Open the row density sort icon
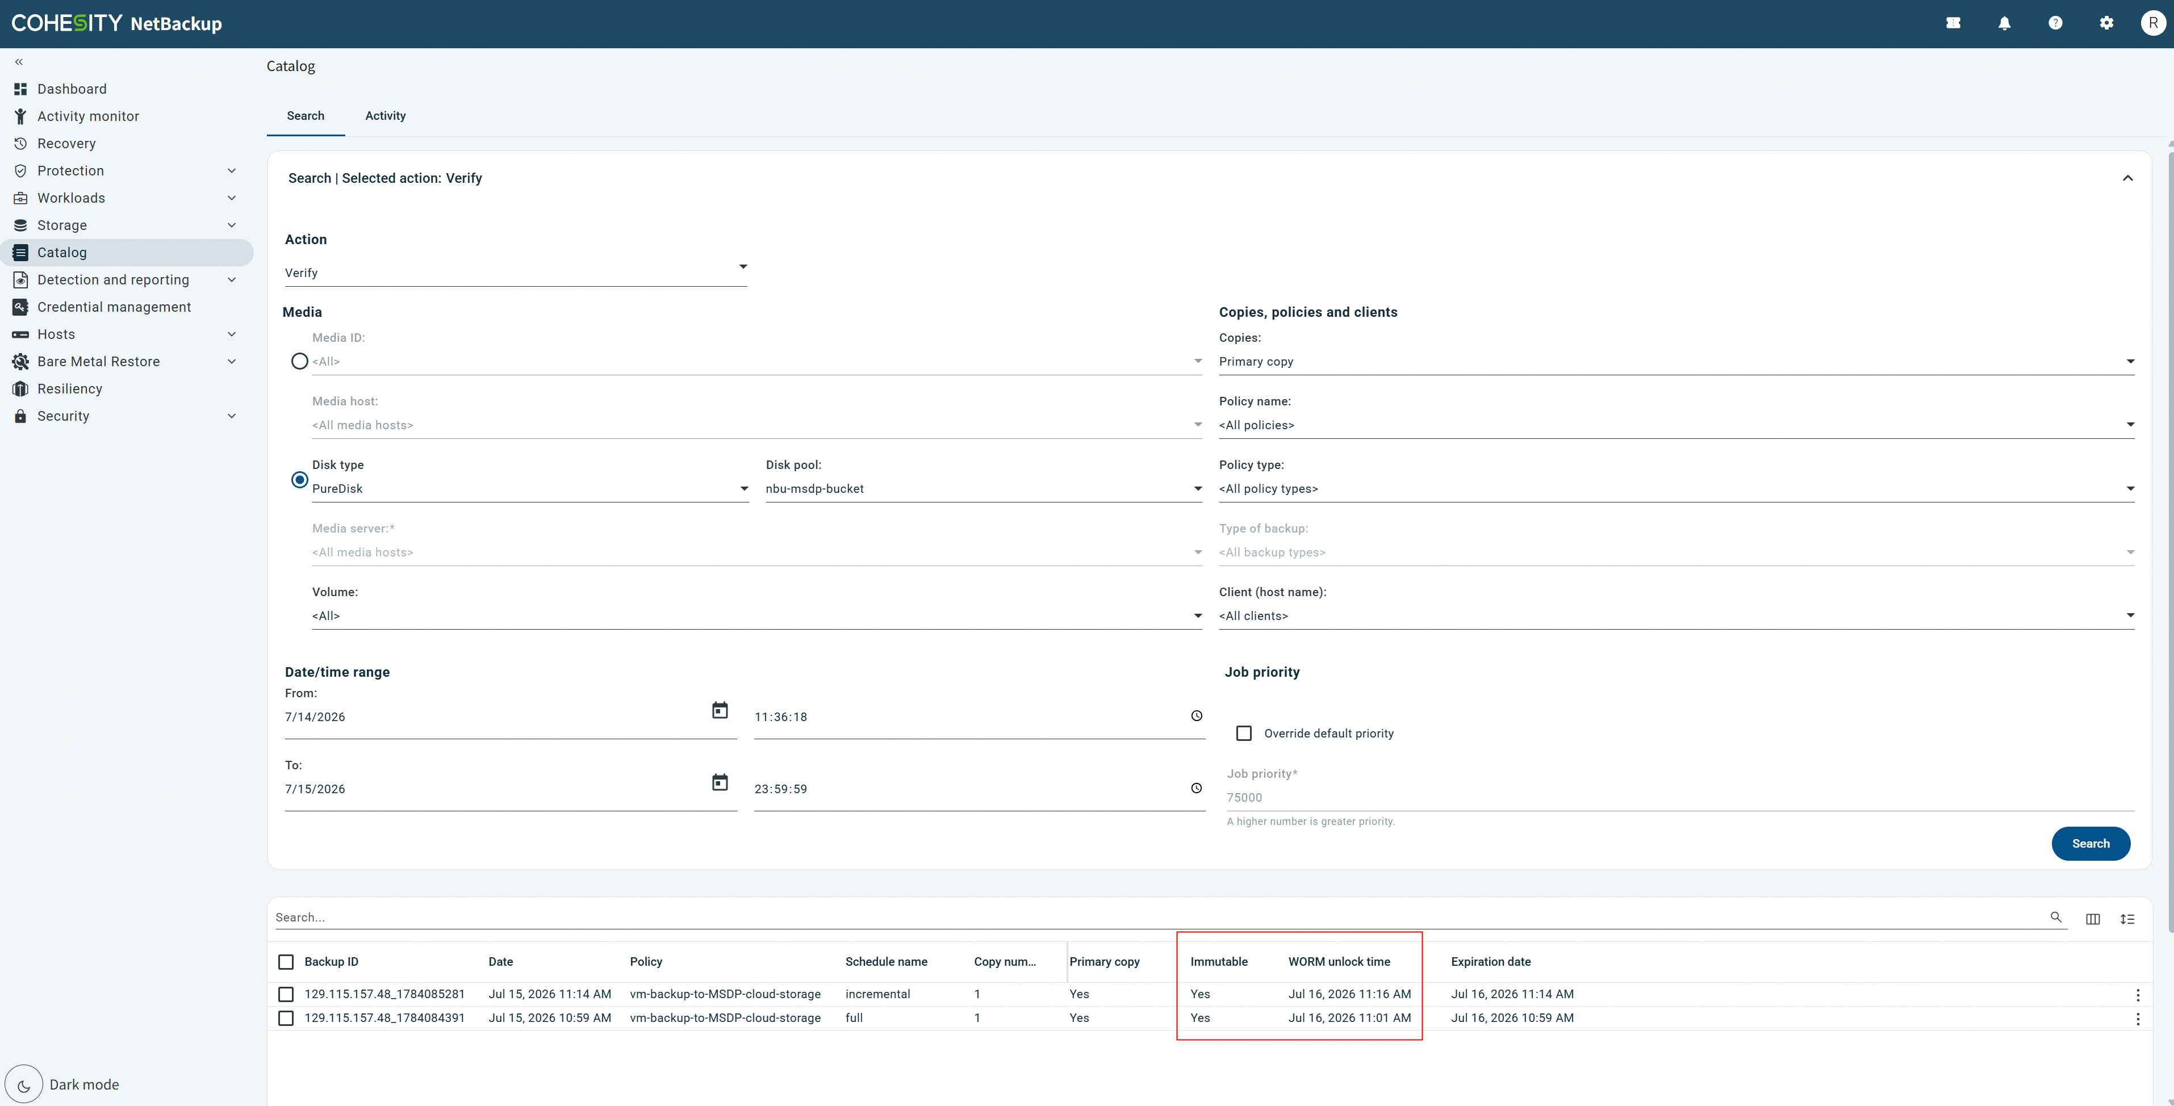Viewport: 2174px width, 1106px height. [x=2127, y=920]
